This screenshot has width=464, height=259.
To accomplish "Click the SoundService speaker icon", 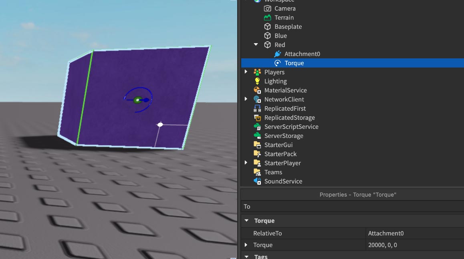I will pos(257,181).
